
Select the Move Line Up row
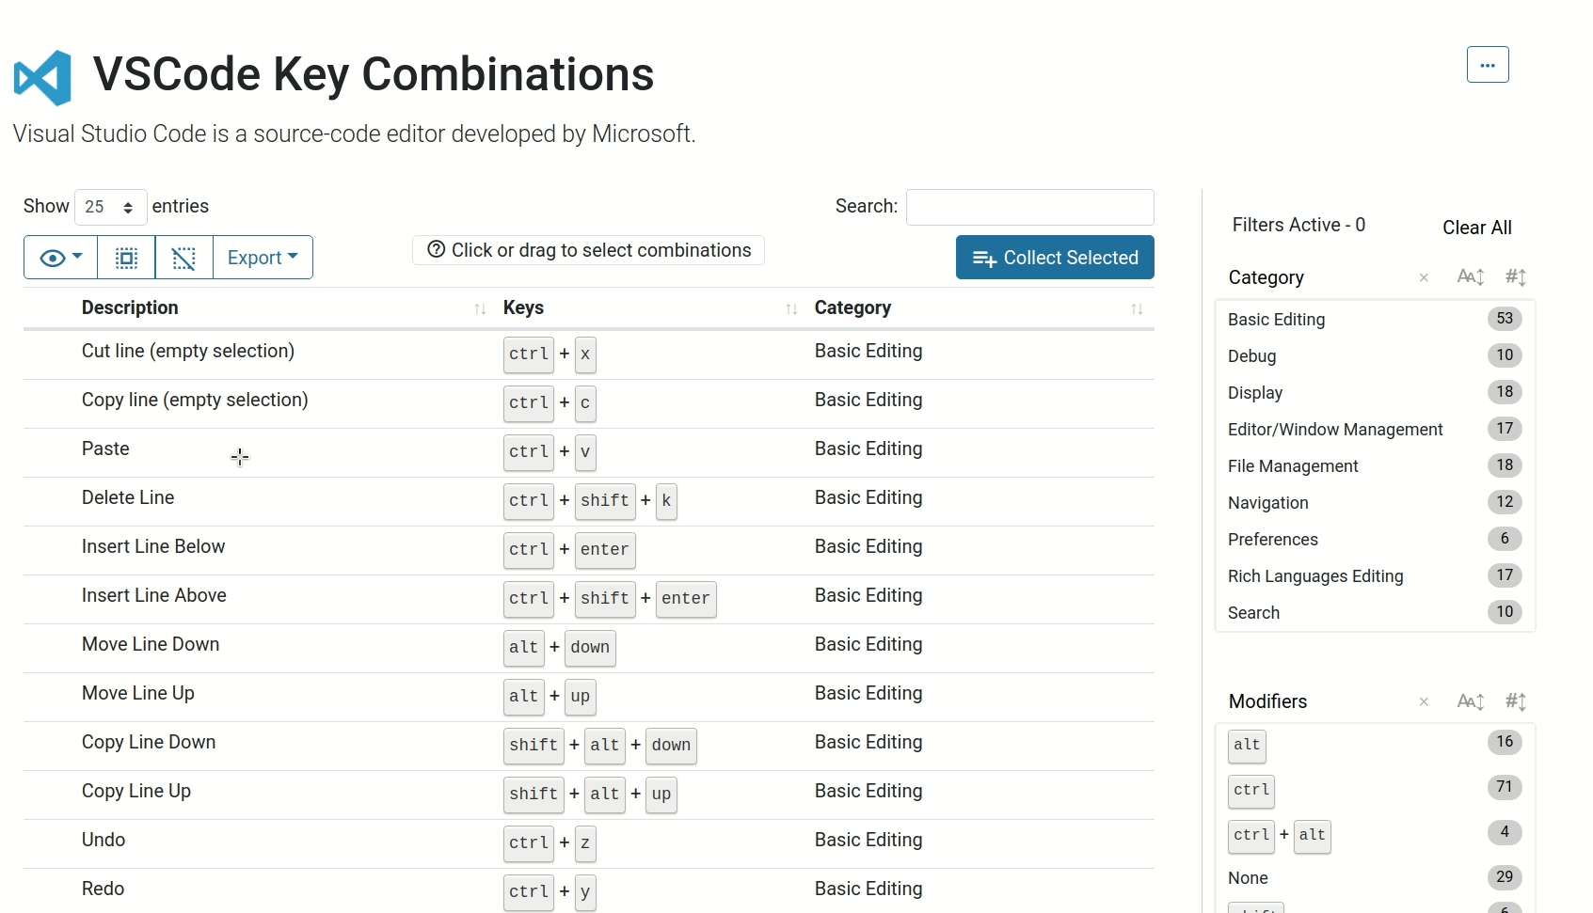pyautogui.click(x=589, y=698)
